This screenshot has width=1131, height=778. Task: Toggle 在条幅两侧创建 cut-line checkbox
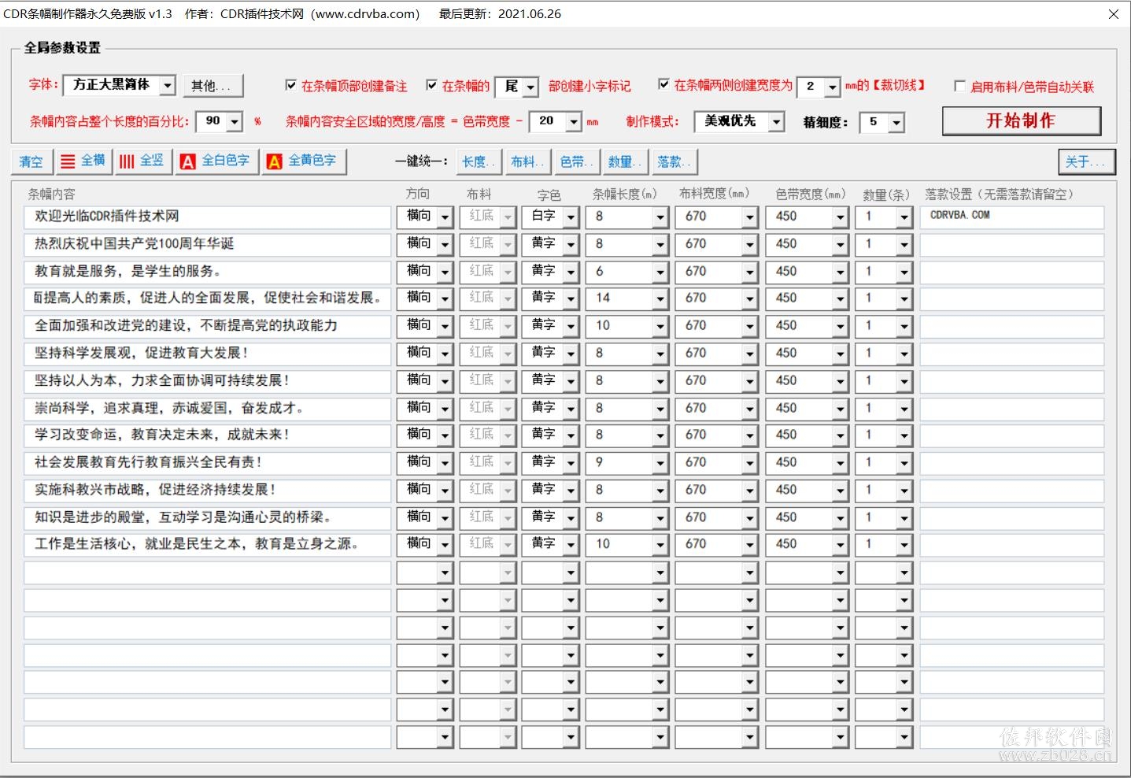pos(663,84)
